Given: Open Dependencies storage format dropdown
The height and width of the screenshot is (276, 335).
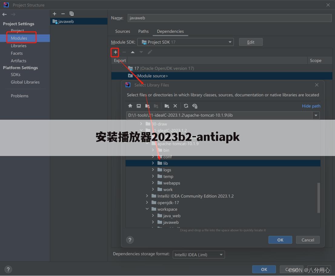Looking at the screenshot, I should click(199, 255).
